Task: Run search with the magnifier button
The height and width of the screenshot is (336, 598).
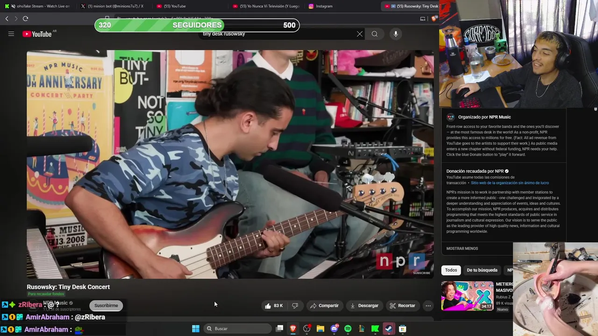Action: click(x=375, y=34)
